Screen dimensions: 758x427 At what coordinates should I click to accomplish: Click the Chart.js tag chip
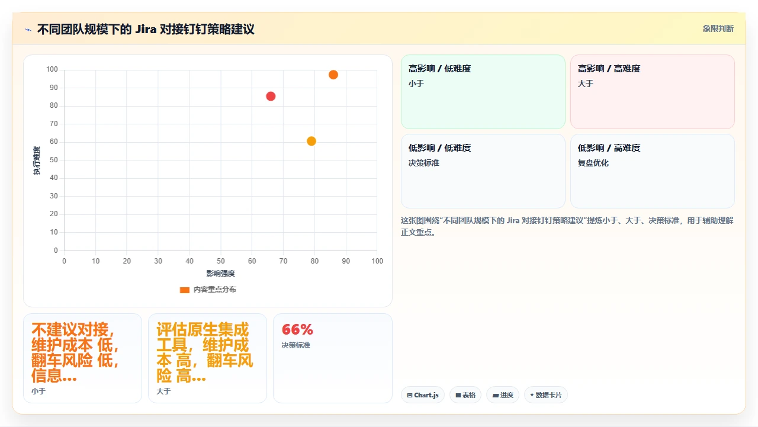[423, 395]
